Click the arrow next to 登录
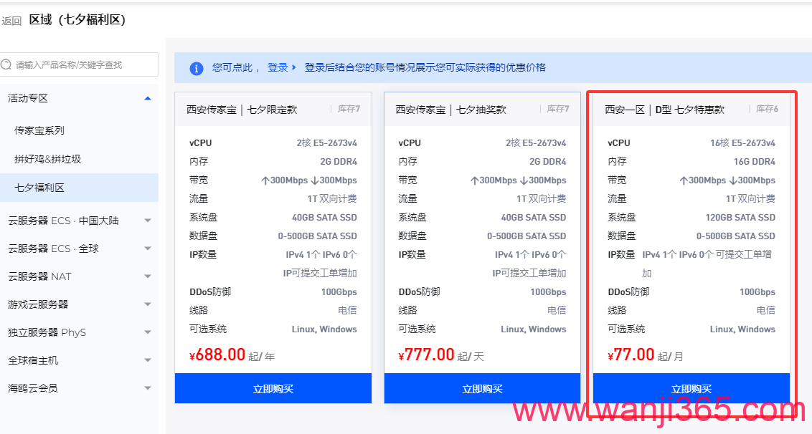This screenshot has width=812, height=434. pyautogui.click(x=294, y=67)
